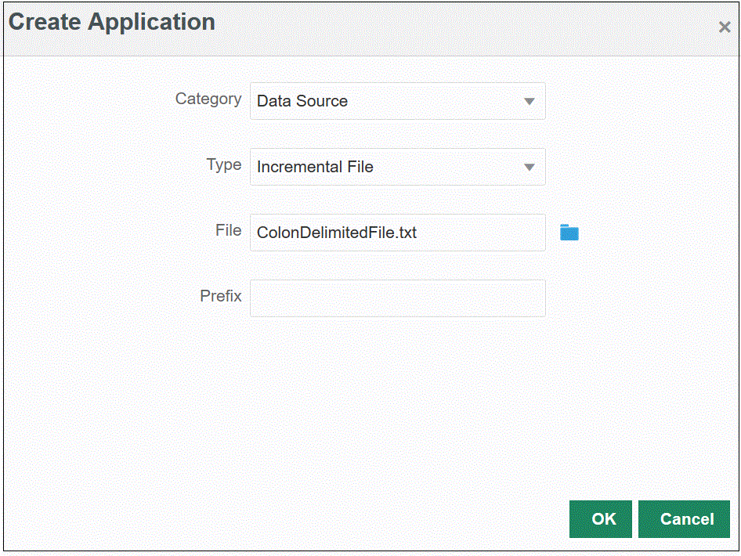Click the Create Application title bar
Screen dimensions: 741x556
pos(111,22)
